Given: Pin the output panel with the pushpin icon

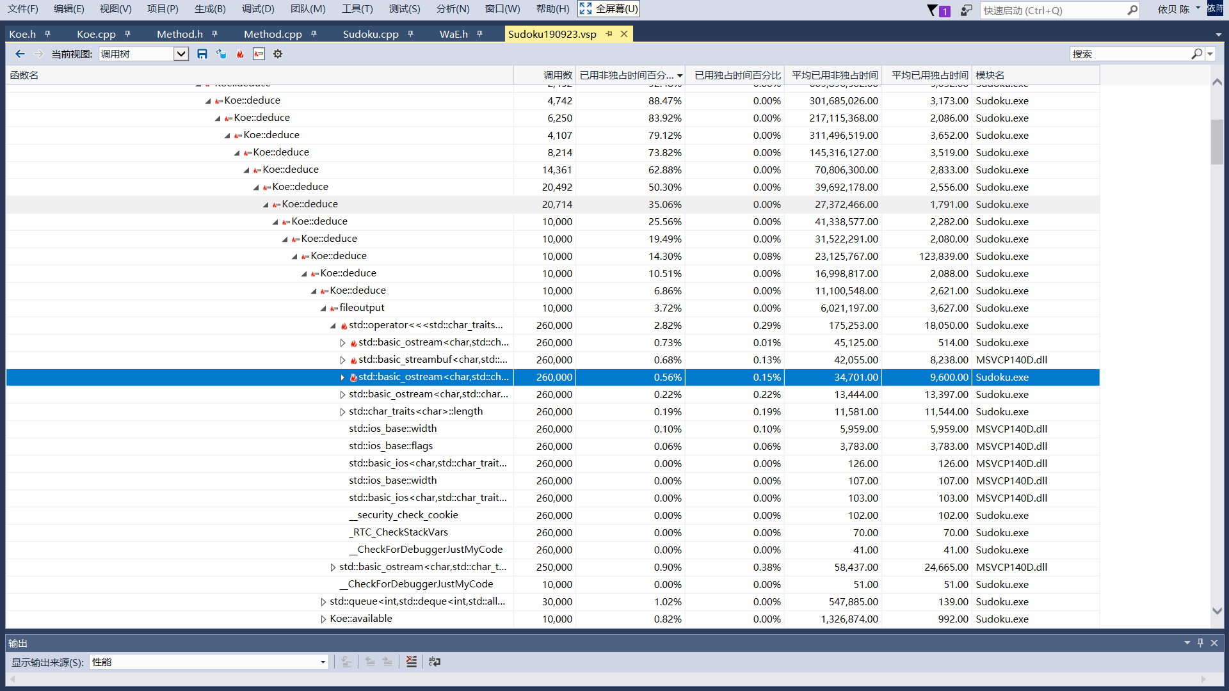Looking at the screenshot, I should click(x=1200, y=643).
